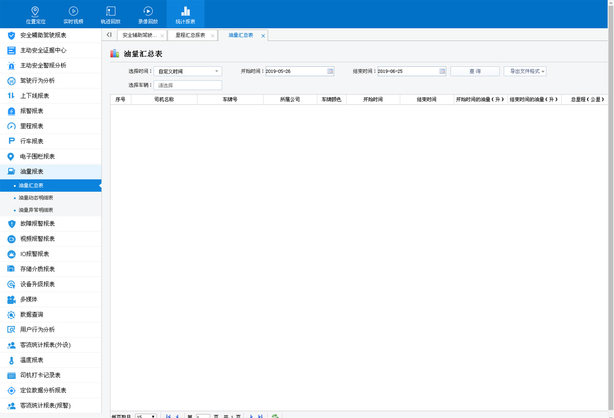Expand 里程报表 in the sidebar
The height and width of the screenshot is (418, 614).
click(x=31, y=126)
